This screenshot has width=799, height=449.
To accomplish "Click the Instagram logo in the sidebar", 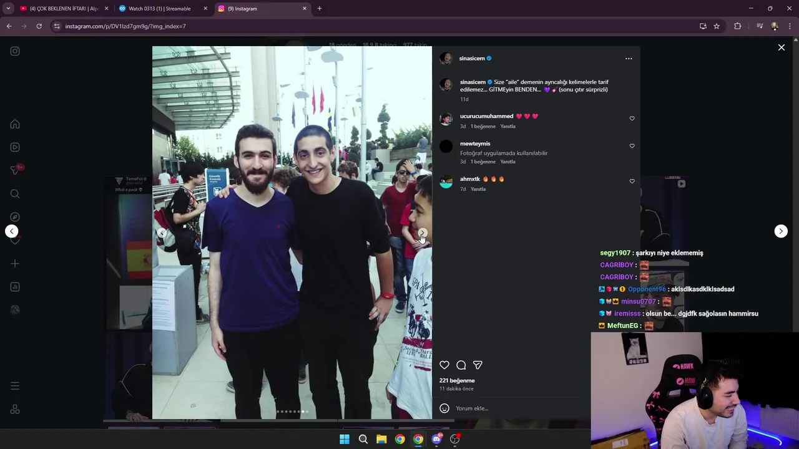I will point(15,51).
